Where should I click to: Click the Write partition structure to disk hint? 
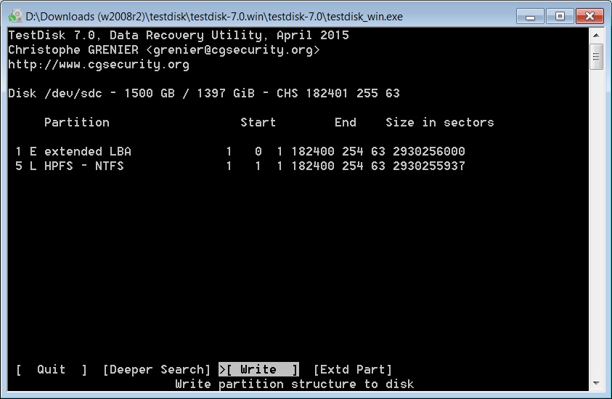tap(294, 384)
